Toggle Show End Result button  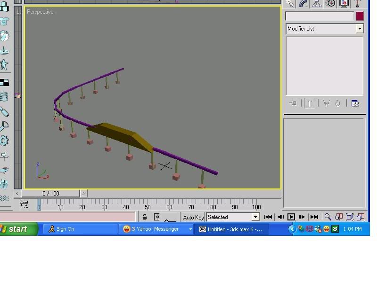coord(310,103)
